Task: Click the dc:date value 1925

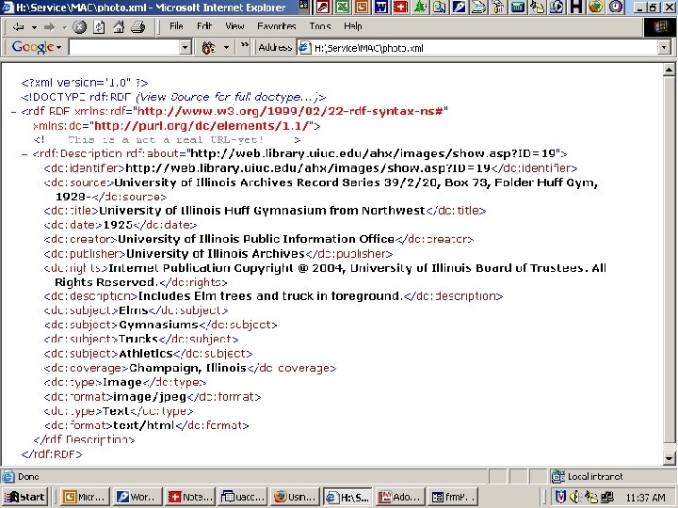Action: pyautogui.click(x=118, y=225)
